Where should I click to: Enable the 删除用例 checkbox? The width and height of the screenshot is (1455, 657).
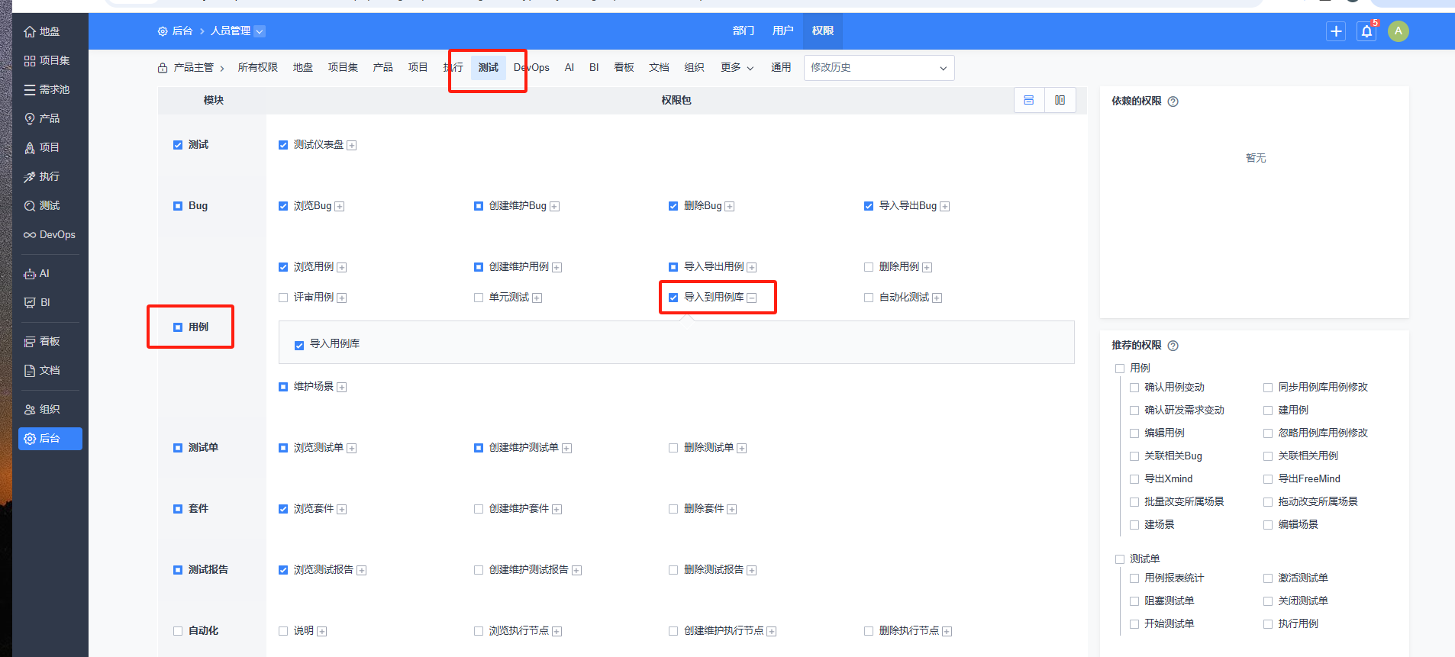(869, 267)
